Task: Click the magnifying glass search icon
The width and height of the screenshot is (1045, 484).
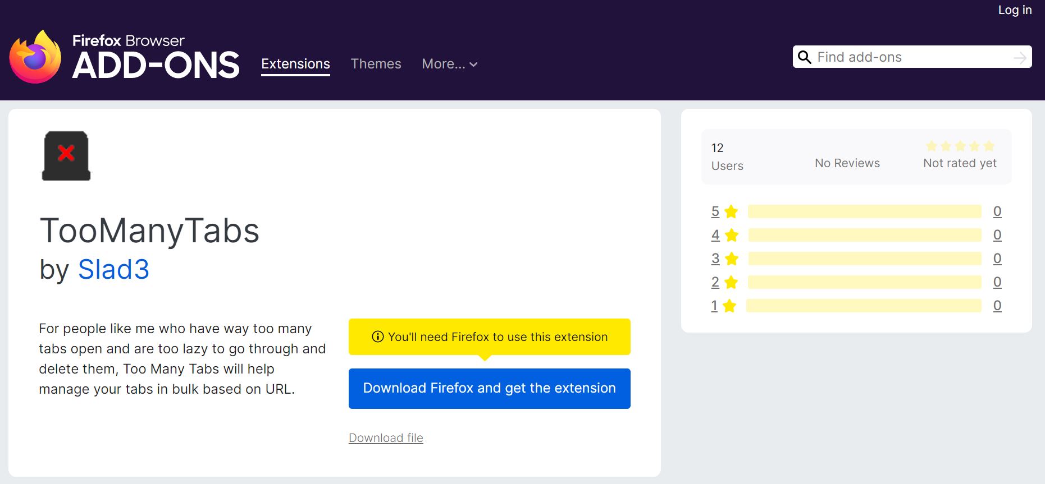Action: [x=804, y=57]
